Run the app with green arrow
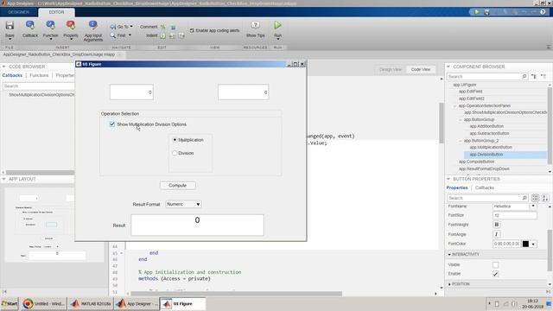Image resolution: width=553 pixels, height=311 pixels. [x=277, y=25]
